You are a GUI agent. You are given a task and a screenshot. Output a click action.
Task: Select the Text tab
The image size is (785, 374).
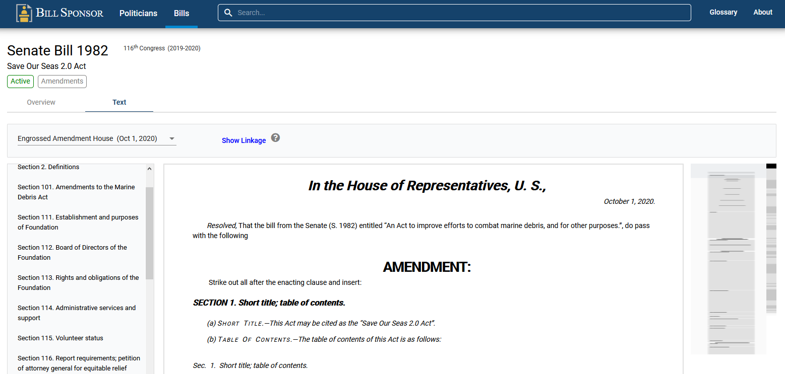119,102
